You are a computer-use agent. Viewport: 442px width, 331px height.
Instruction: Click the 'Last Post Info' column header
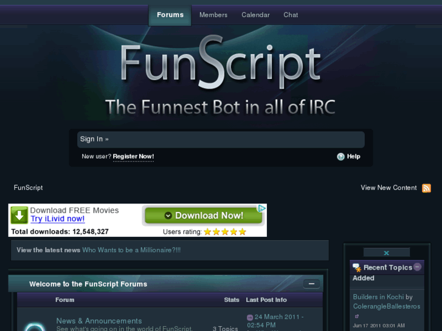pyautogui.click(x=266, y=300)
